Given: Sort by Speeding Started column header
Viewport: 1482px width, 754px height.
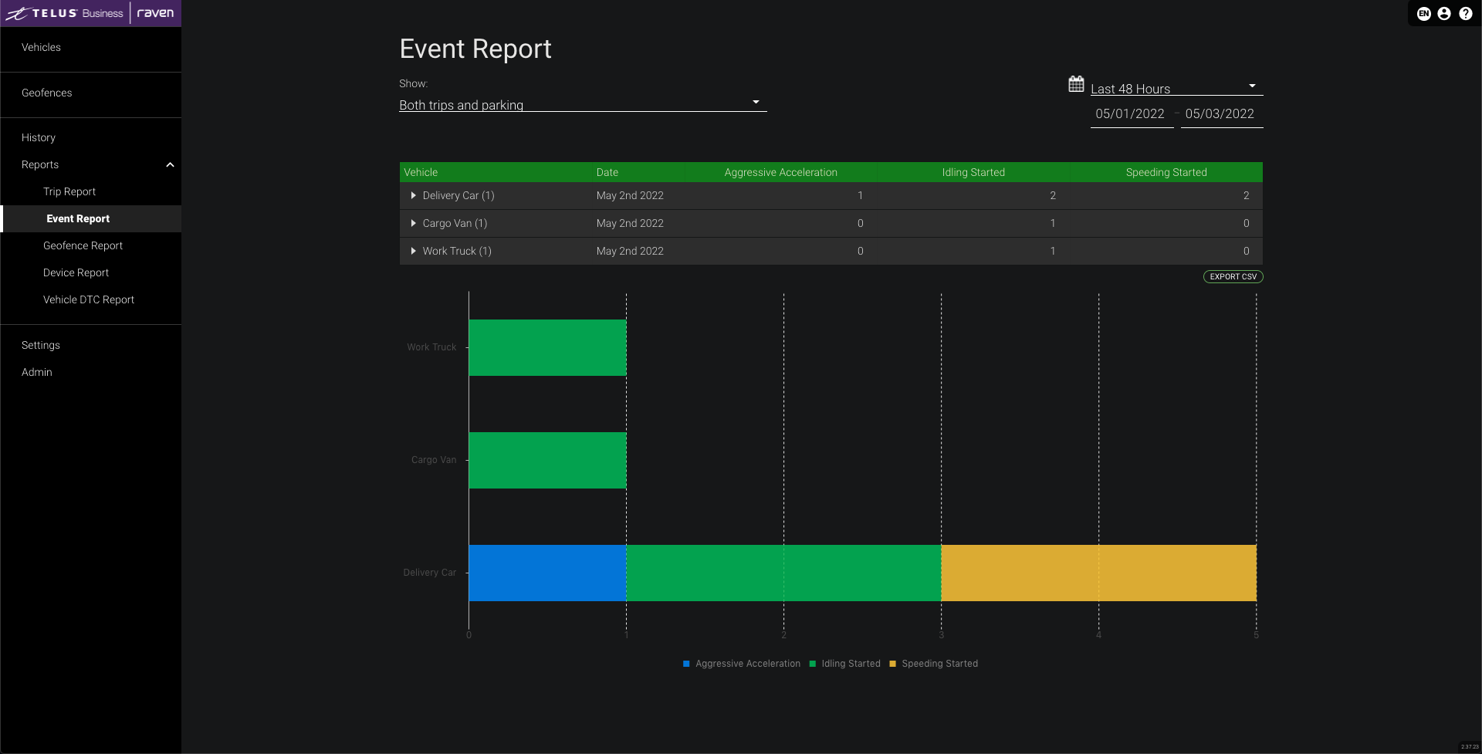Looking at the screenshot, I should pyautogui.click(x=1166, y=172).
